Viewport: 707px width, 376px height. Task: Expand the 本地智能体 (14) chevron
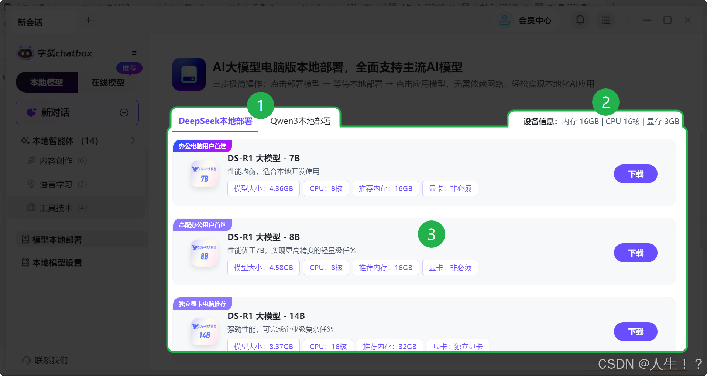(x=133, y=140)
